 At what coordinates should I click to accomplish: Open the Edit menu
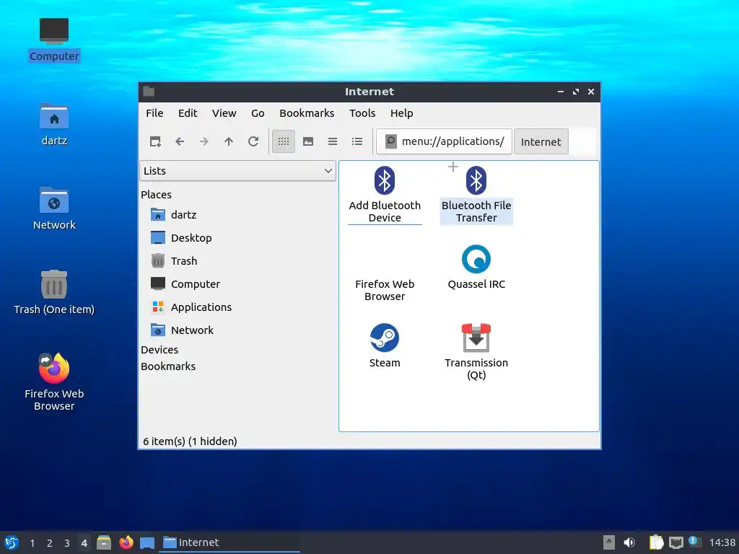coord(188,113)
